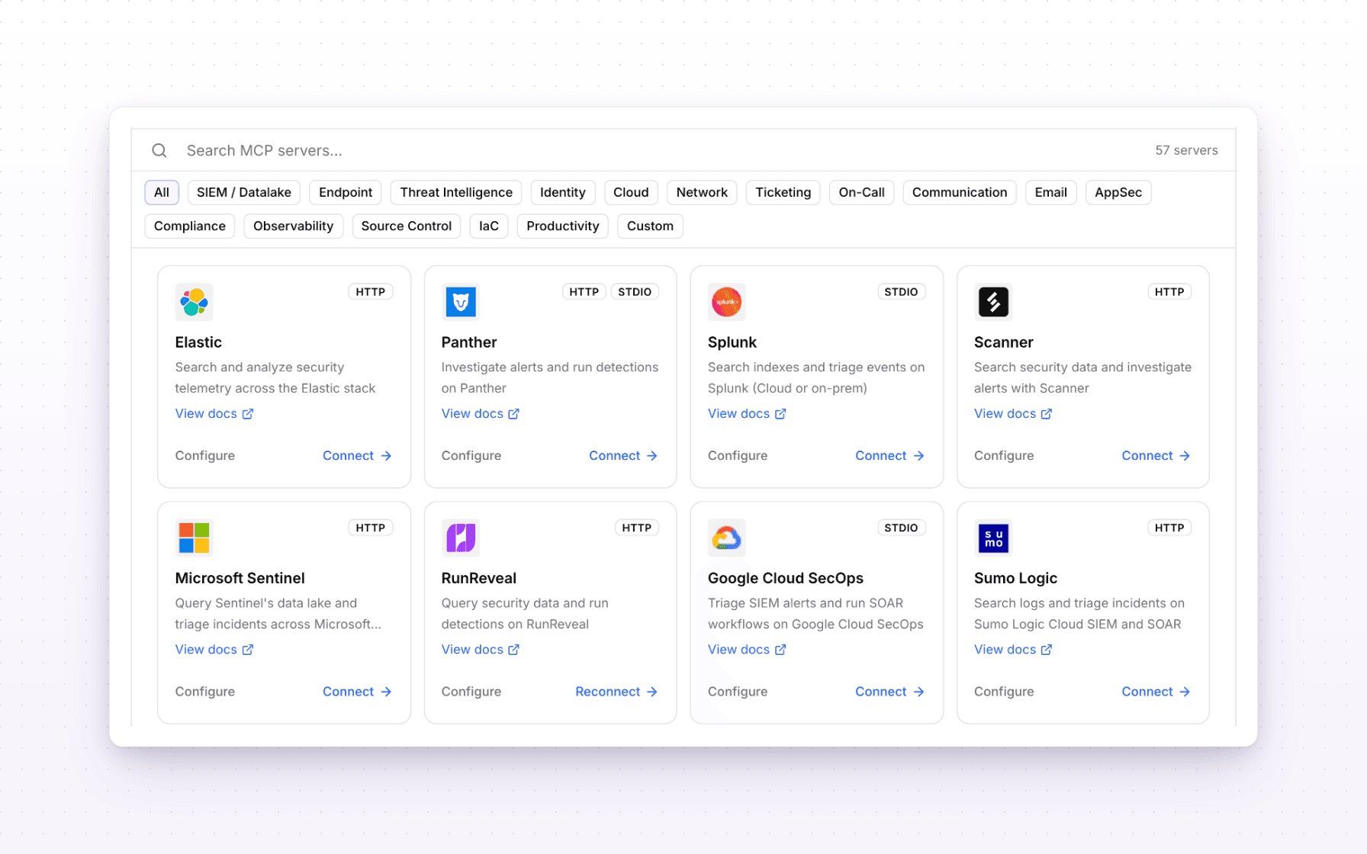Configure the Google Cloud SecOps server
The width and height of the screenshot is (1367, 854).
click(738, 692)
